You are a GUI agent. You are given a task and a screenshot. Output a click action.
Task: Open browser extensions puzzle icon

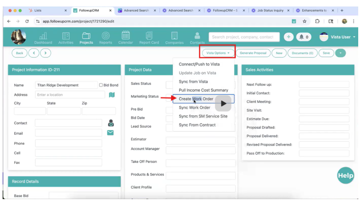point(317,21)
